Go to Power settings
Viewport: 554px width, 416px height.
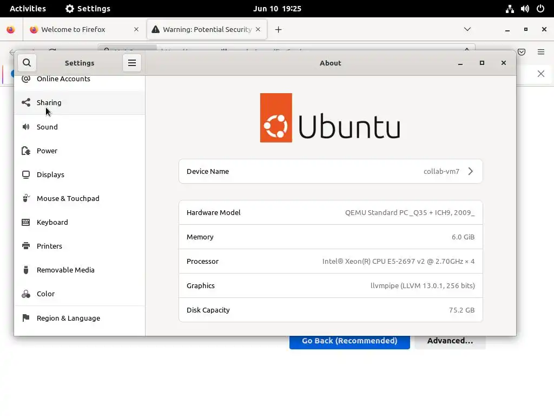click(x=80, y=151)
